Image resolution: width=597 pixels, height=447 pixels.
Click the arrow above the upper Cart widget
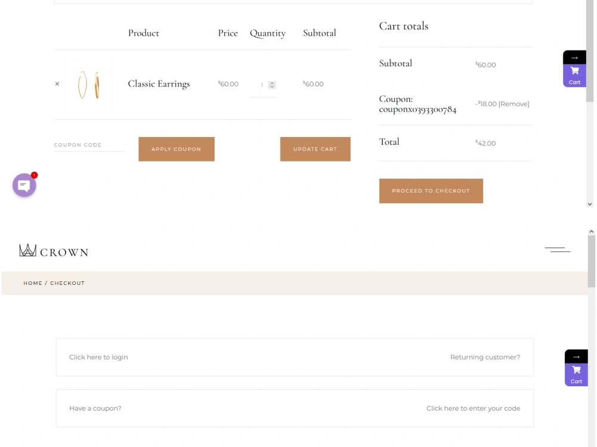tap(574, 57)
